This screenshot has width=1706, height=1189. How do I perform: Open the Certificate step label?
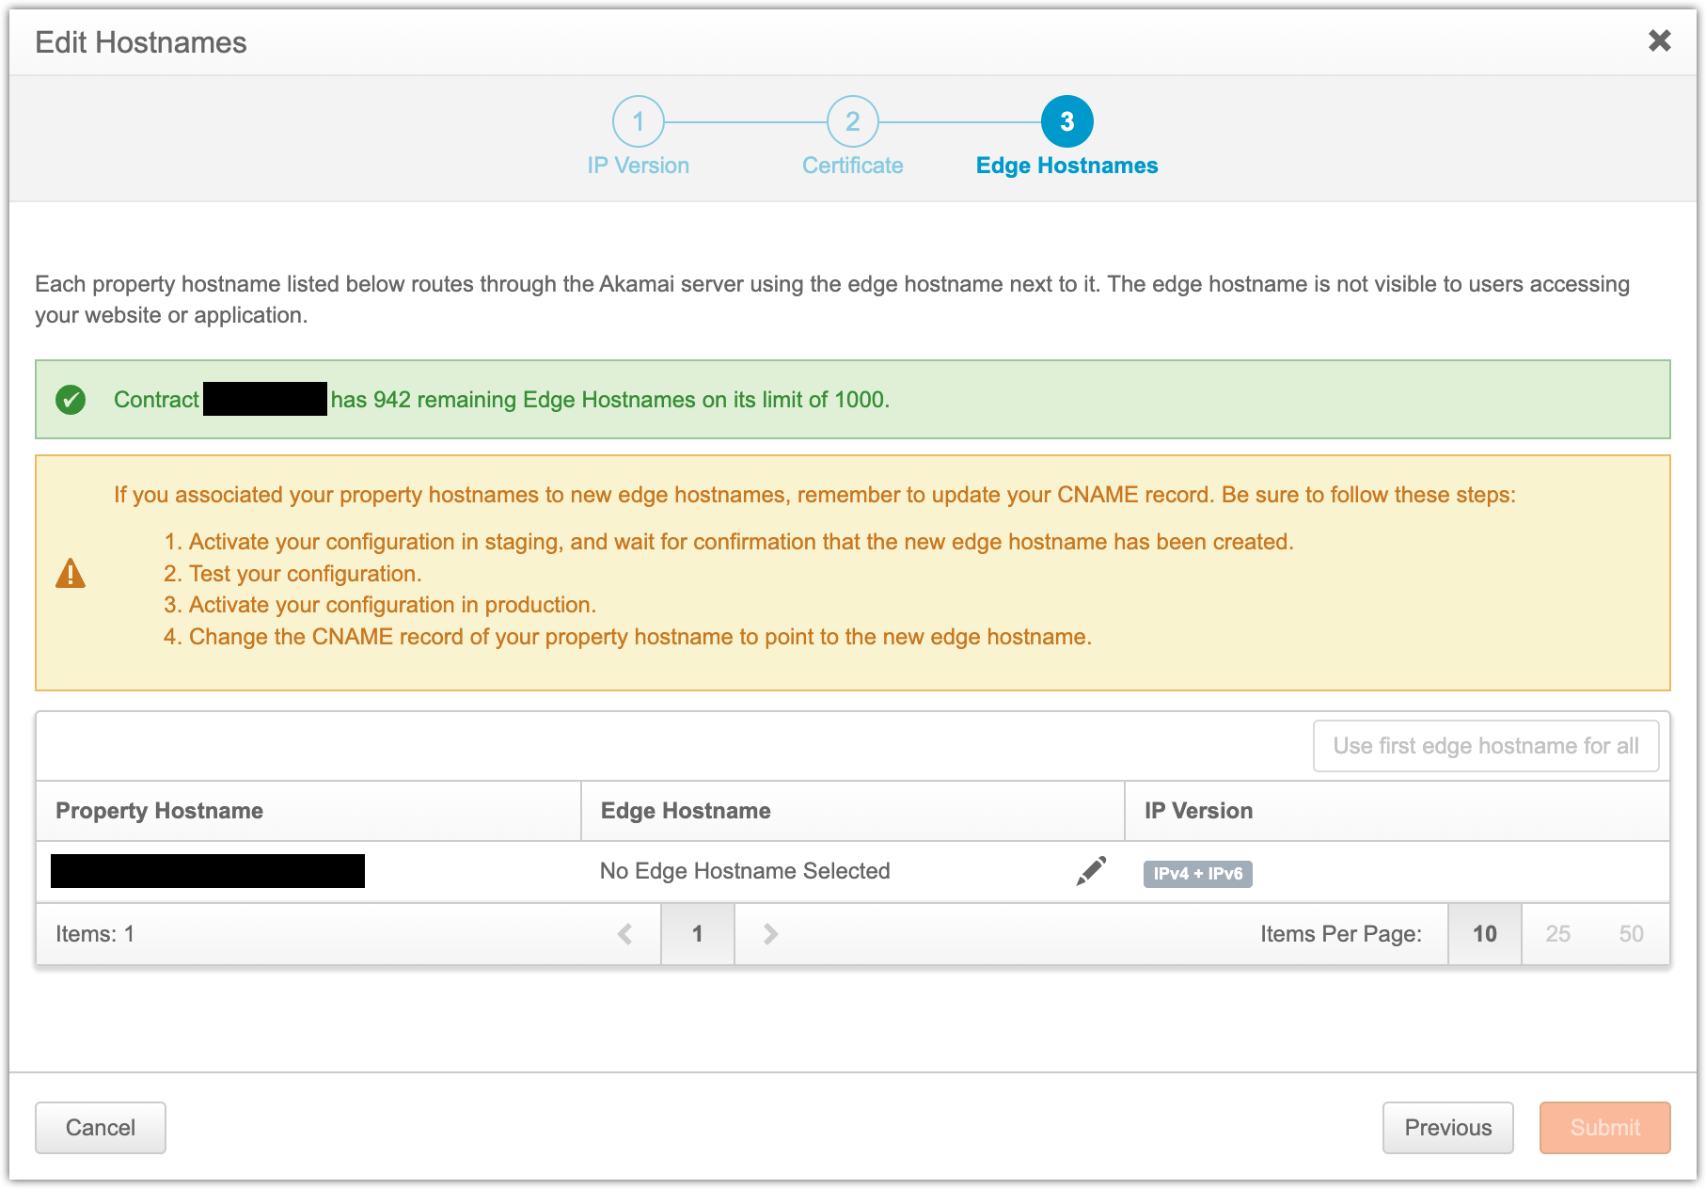click(x=852, y=166)
